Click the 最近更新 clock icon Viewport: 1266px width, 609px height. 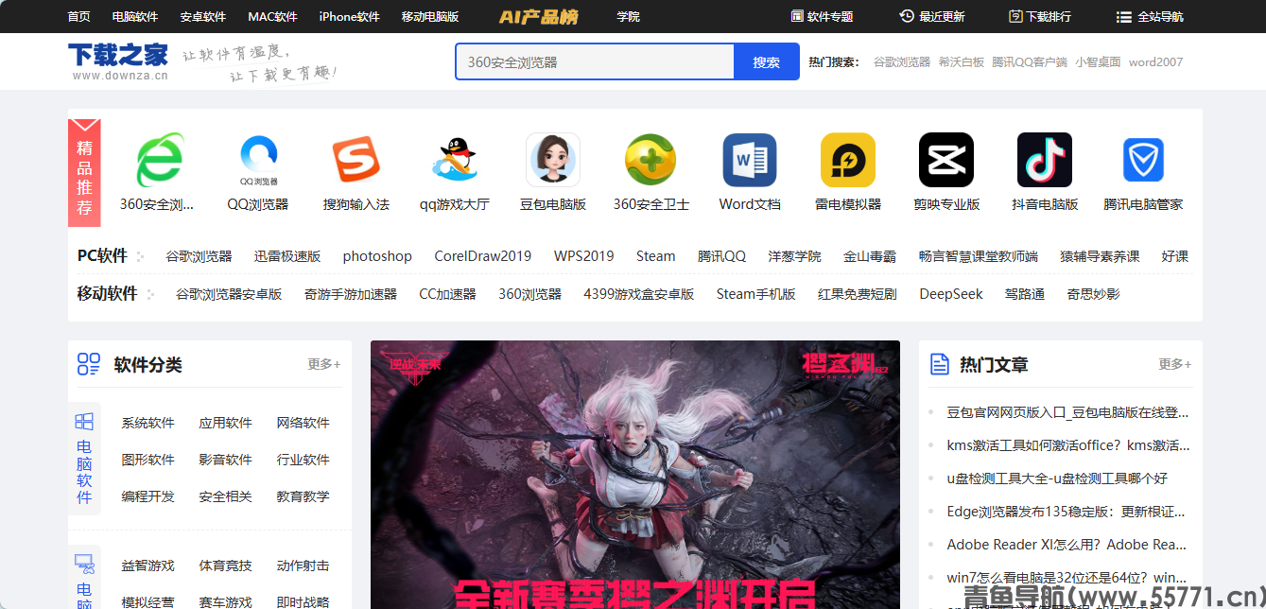click(907, 16)
